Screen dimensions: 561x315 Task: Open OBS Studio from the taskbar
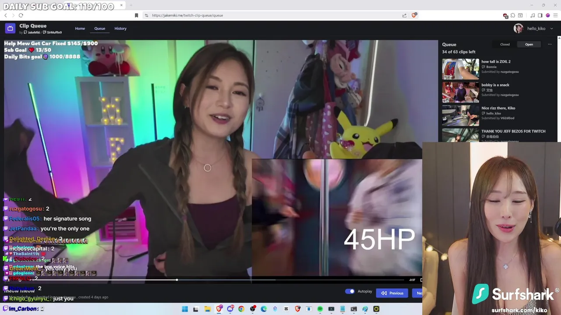click(252, 309)
